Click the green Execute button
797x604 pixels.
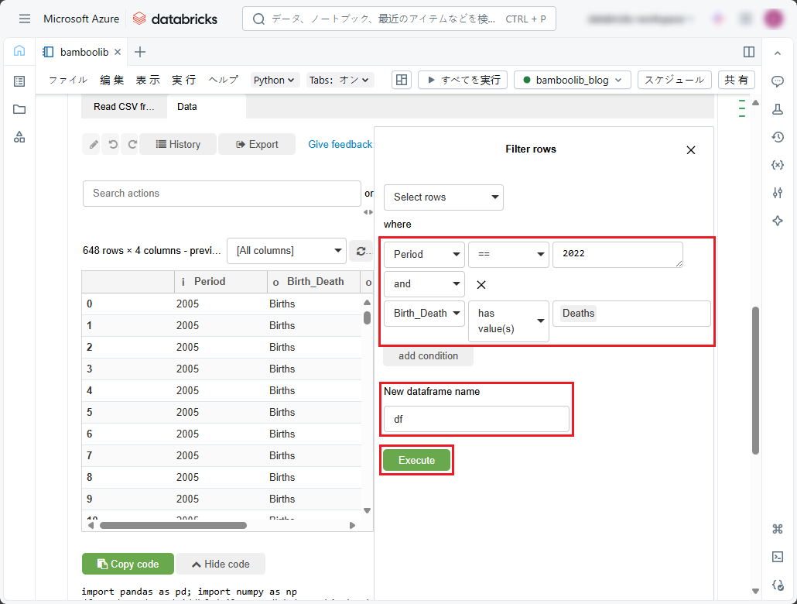[416, 460]
